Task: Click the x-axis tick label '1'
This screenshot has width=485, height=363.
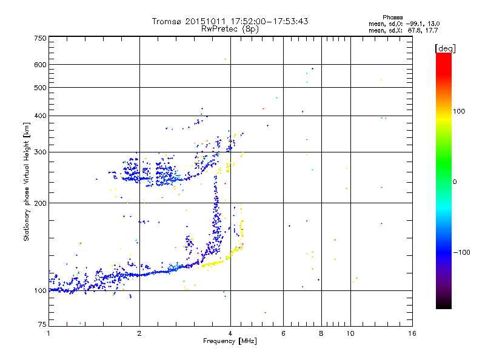Action: 48,333
